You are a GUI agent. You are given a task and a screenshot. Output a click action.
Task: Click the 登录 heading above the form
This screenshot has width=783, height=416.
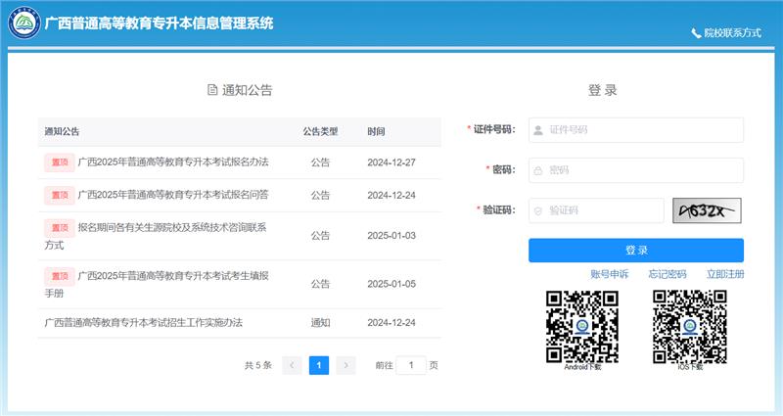602,90
